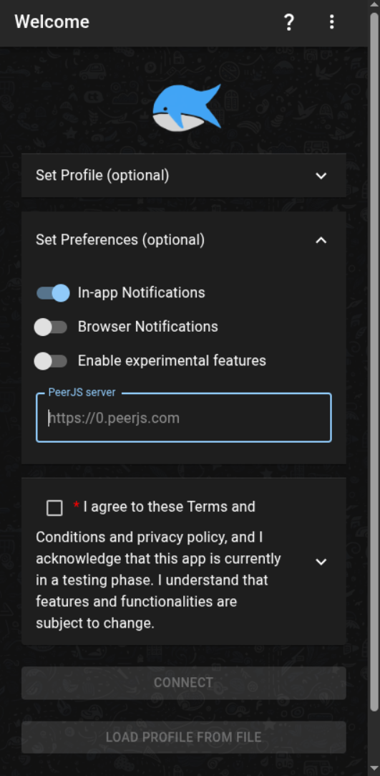Click the CONNECT button
The width and height of the screenshot is (380, 776).
tap(184, 683)
